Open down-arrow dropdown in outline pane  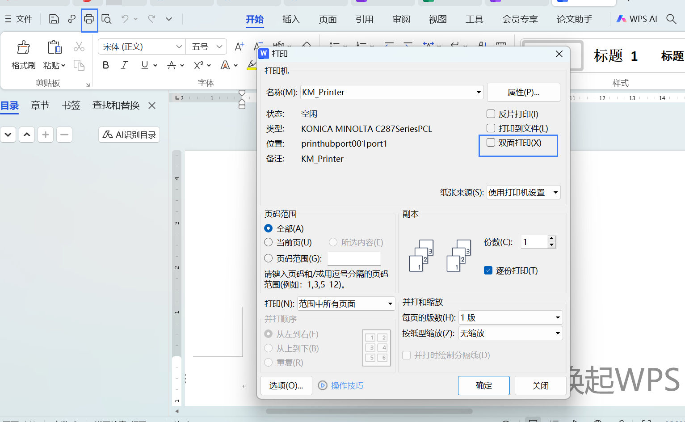tap(8, 135)
